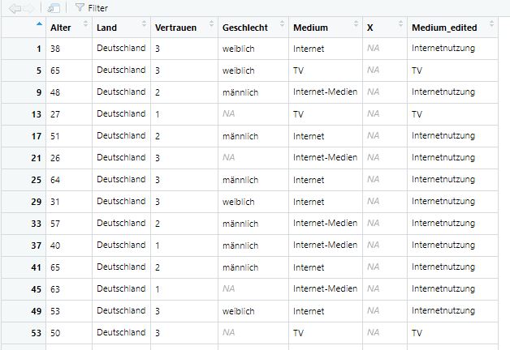
Task: Toggle the Filter funnel button
Action: (x=90, y=7)
